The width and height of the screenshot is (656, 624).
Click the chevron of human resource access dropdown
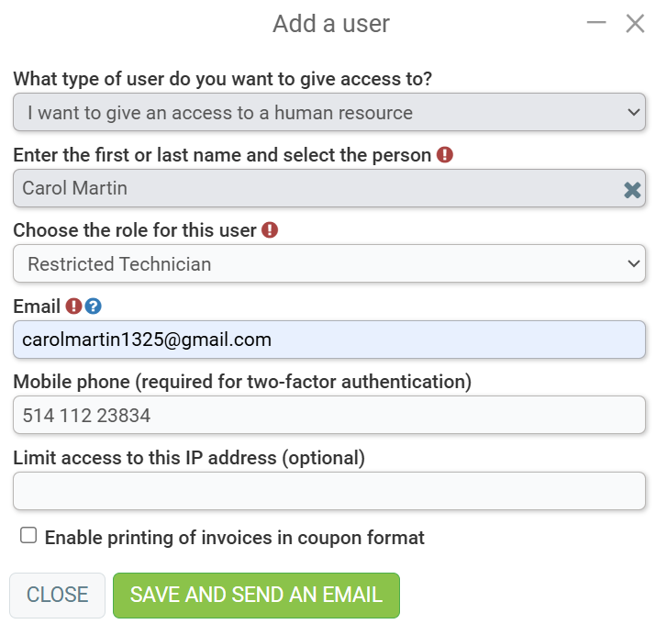(x=634, y=112)
